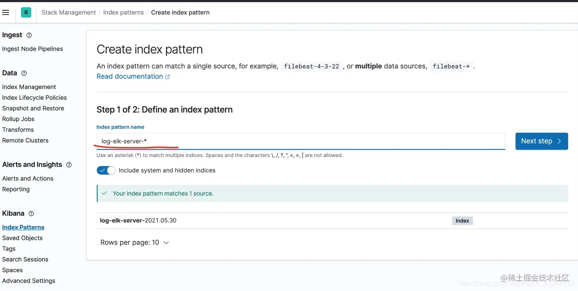
Task: Click the Step 1 of 2 heading
Action: 165,110
